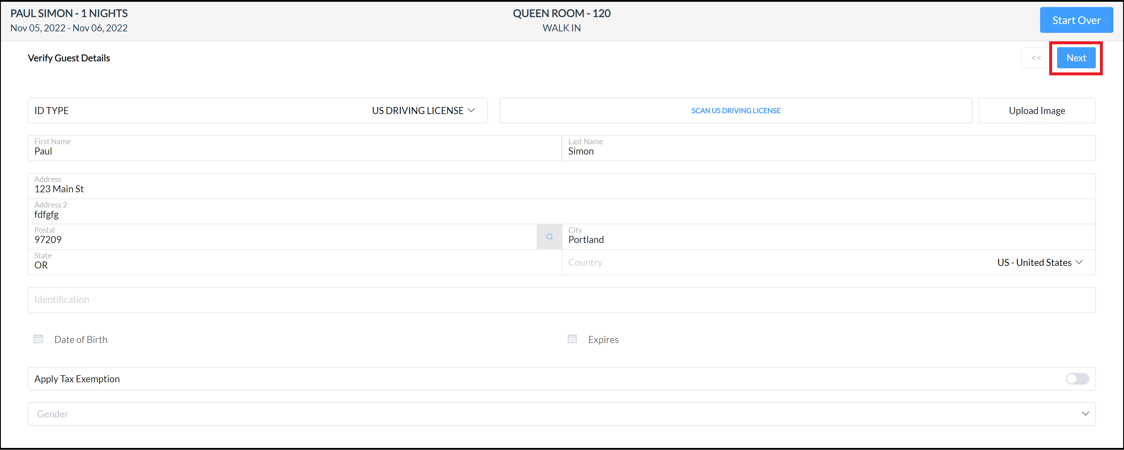The height and width of the screenshot is (450, 1124).
Task: Click the Gender field dropdown arrow
Action: point(1085,413)
